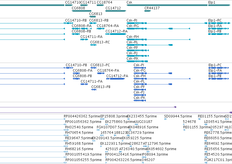Click the CG6813 gene label
This screenshot has height=164, width=232.
(x=96, y=14)
